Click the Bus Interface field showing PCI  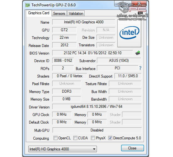pyautogui.click(x=118, y=68)
